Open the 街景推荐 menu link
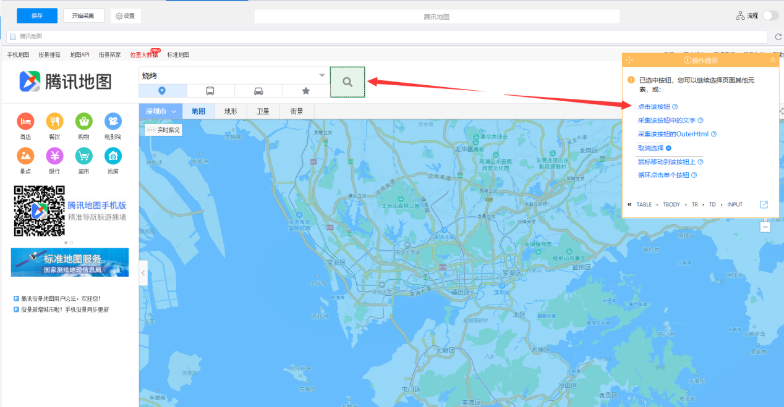The width and height of the screenshot is (784, 407). (49, 54)
